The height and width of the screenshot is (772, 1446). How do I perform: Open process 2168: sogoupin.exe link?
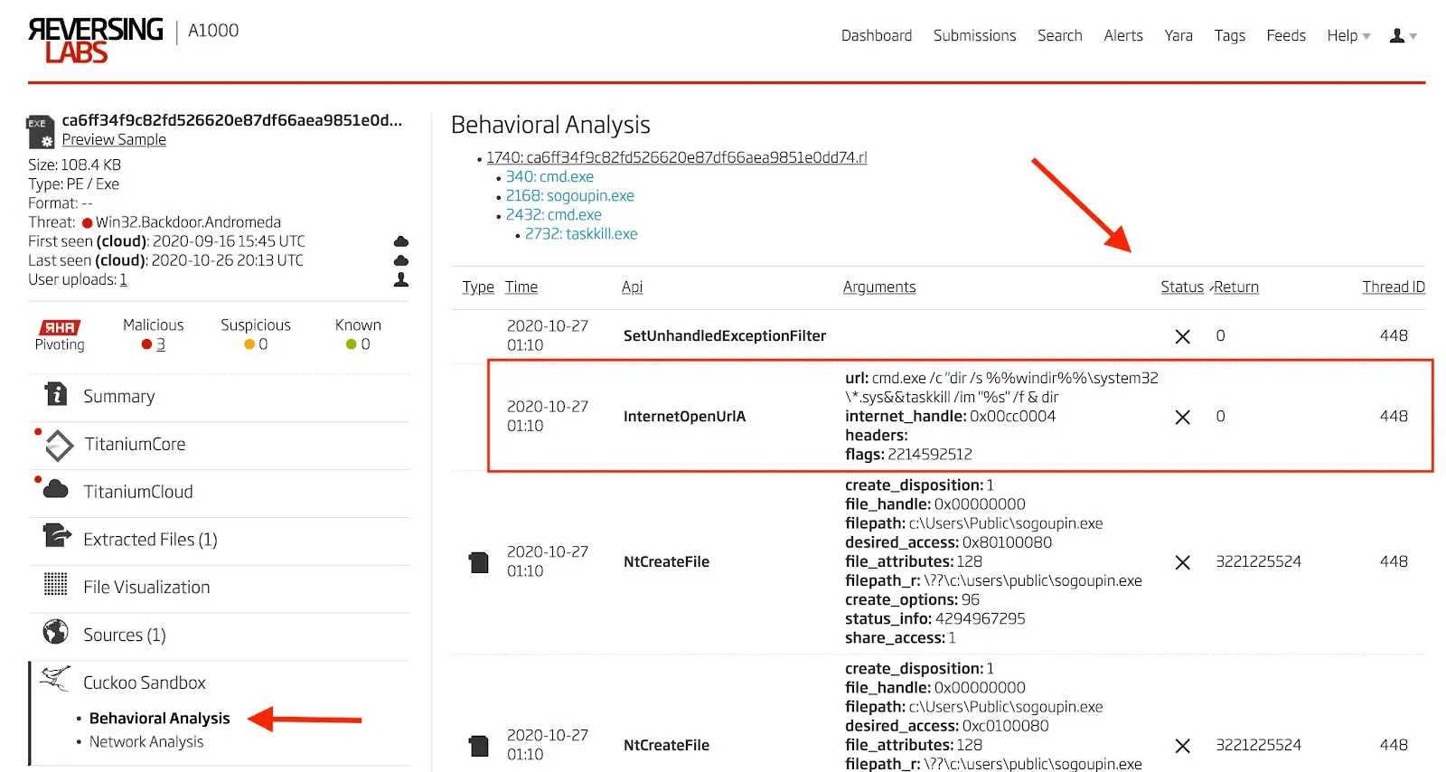coord(569,196)
